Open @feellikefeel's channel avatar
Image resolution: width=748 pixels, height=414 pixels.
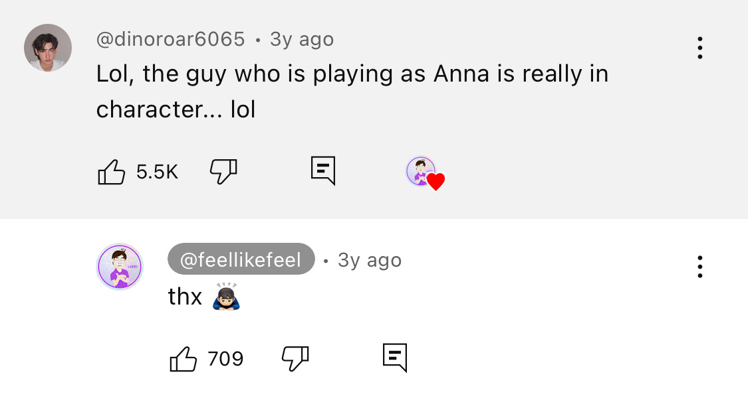pyautogui.click(x=120, y=267)
